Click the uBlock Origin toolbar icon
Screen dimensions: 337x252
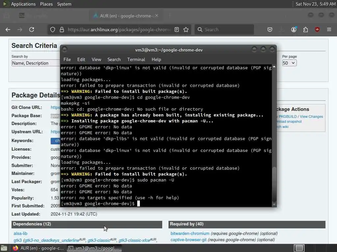point(317,30)
